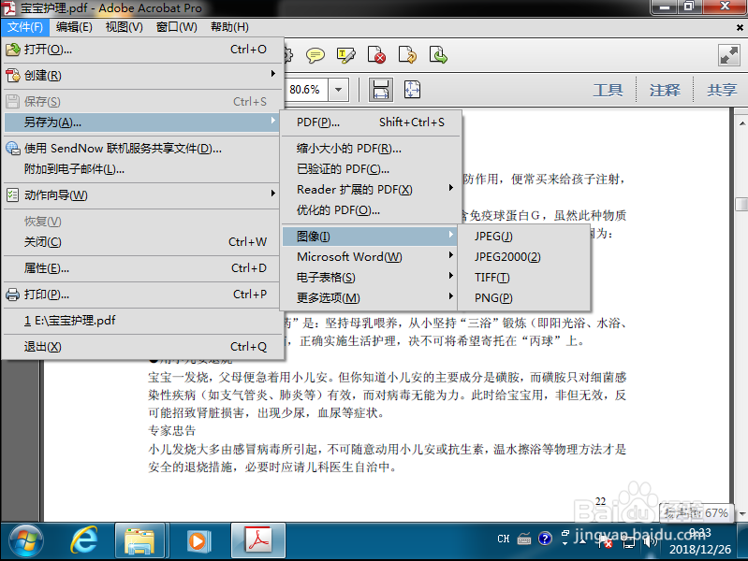Select 优化的 PDF(O)...
The height and width of the screenshot is (561, 748).
[x=371, y=210]
